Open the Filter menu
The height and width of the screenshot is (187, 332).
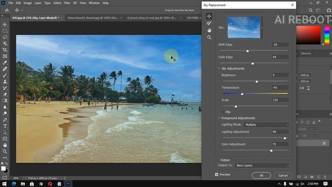[x=67, y=3]
